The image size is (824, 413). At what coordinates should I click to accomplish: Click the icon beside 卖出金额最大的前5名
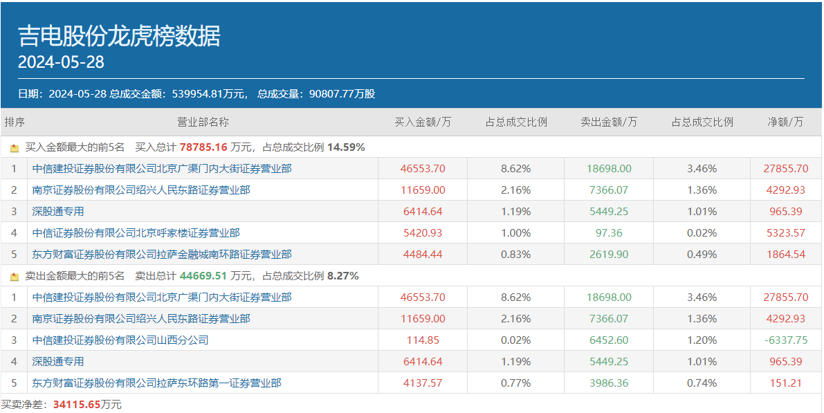pyautogui.click(x=15, y=277)
